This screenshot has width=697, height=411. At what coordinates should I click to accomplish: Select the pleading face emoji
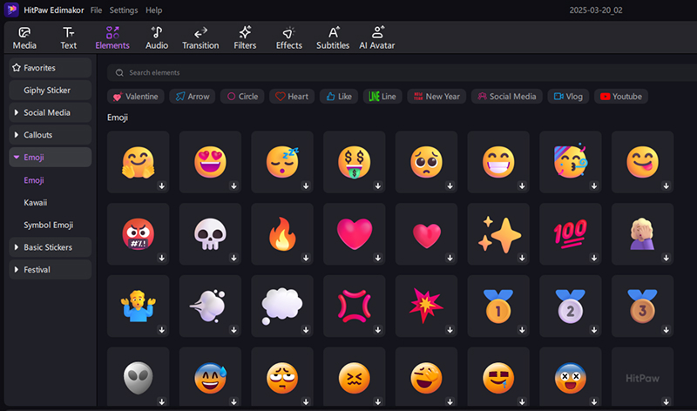(x=426, y=162)
